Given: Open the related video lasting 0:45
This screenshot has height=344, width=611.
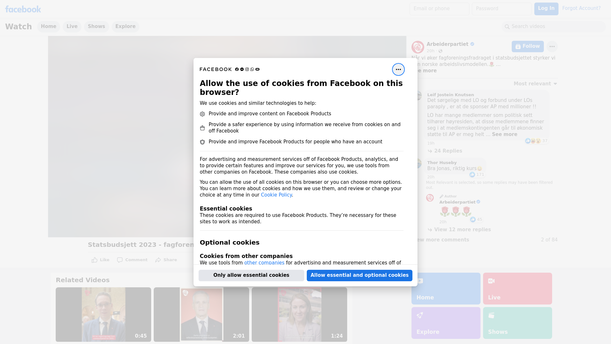Looking at the screenshot, I should point(103,315).
